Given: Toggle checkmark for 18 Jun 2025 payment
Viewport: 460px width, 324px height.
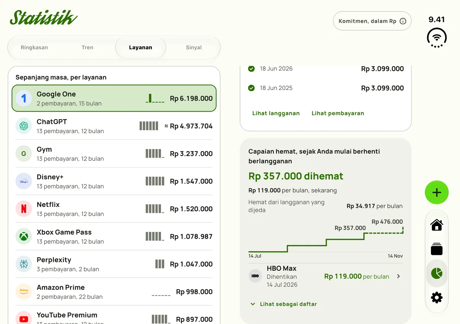Looking at the screenshot, I should (252, 88).
